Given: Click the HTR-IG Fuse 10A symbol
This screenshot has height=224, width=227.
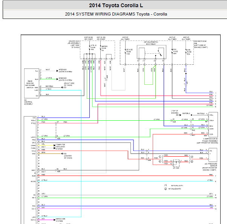Looking at the screenshot, I should tap(89, 48).
